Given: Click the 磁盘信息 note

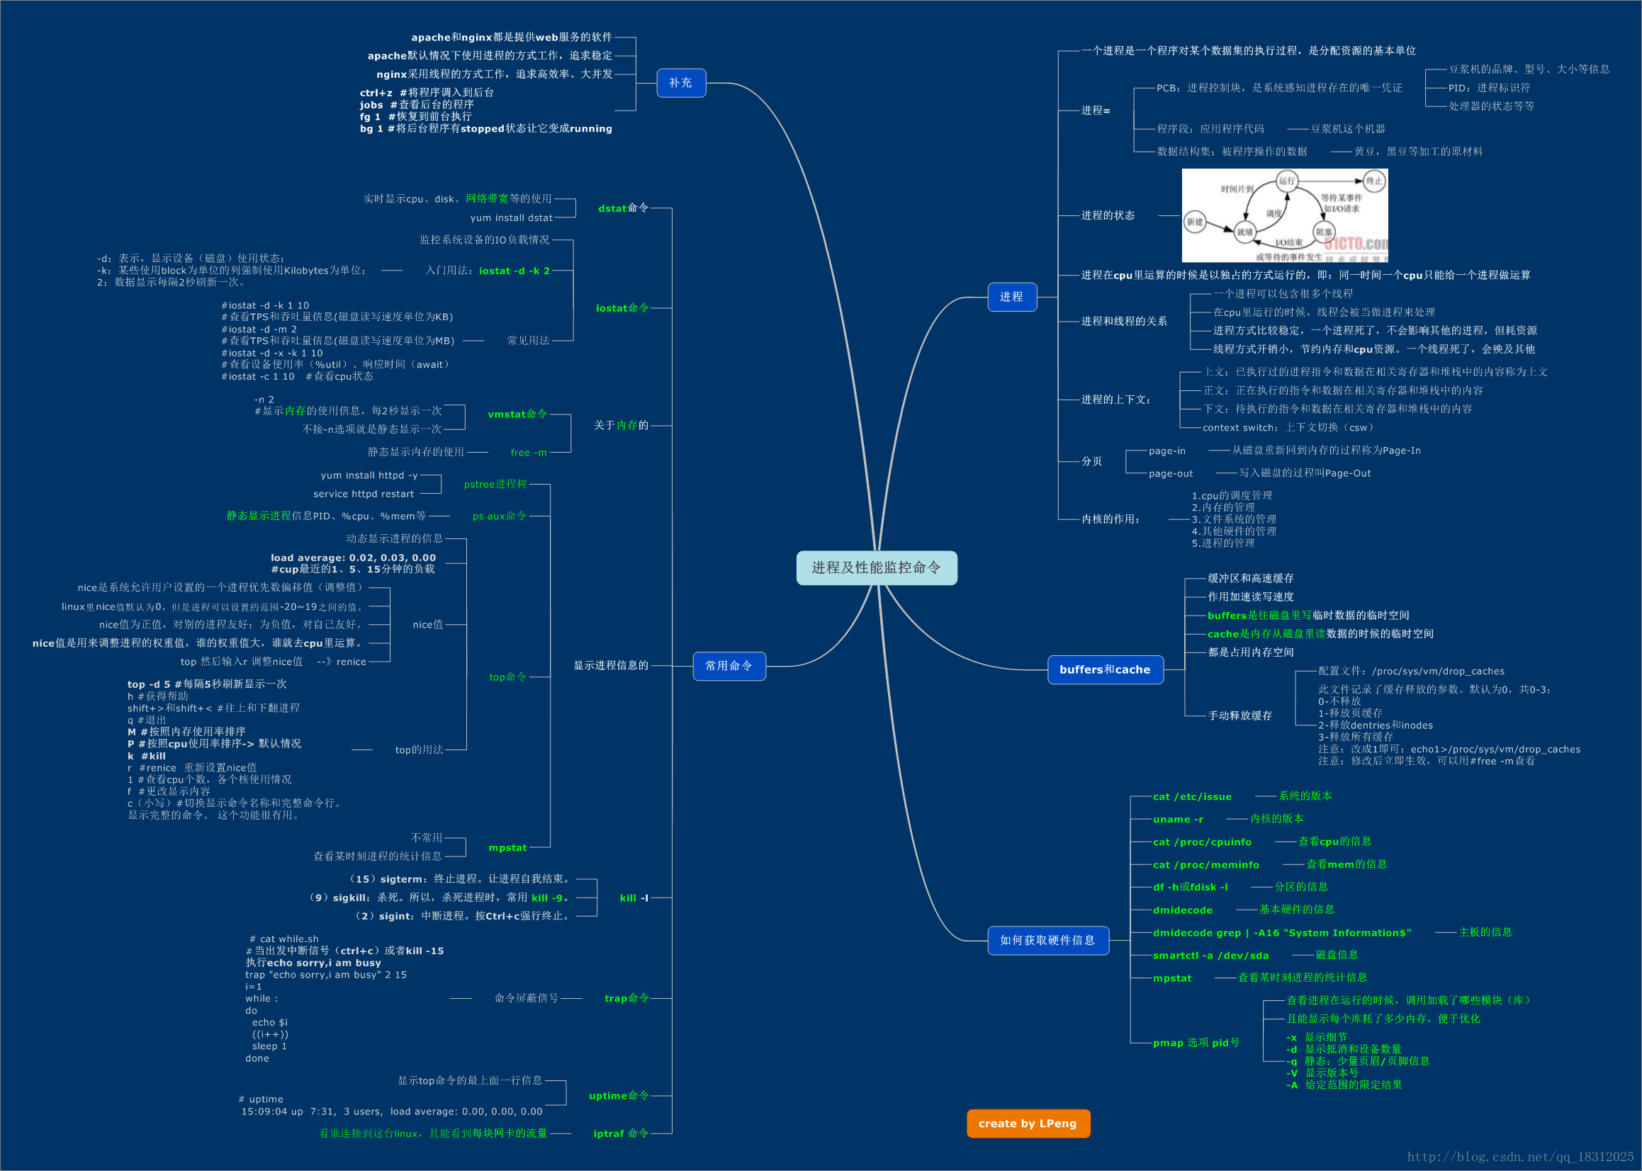Looking at the screenshot, I should (x=1337, y=955).
